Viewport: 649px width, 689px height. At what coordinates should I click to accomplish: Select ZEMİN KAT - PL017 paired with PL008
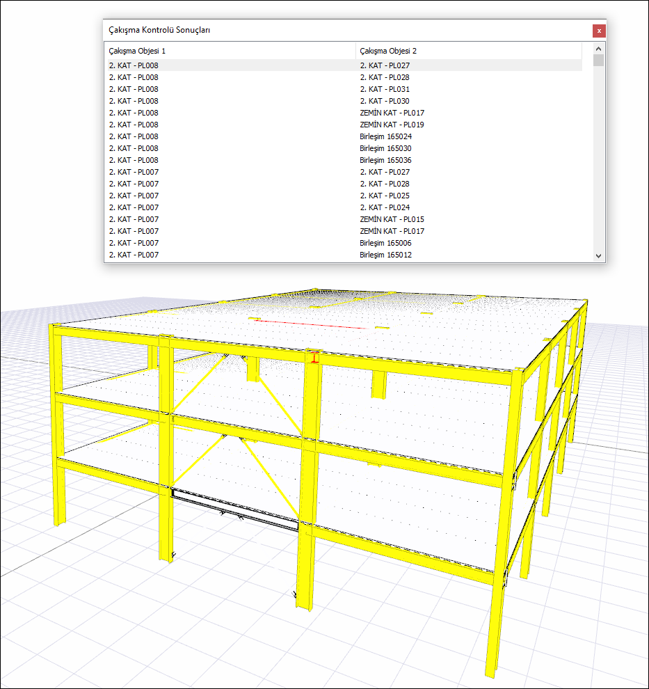pos(392,113)
